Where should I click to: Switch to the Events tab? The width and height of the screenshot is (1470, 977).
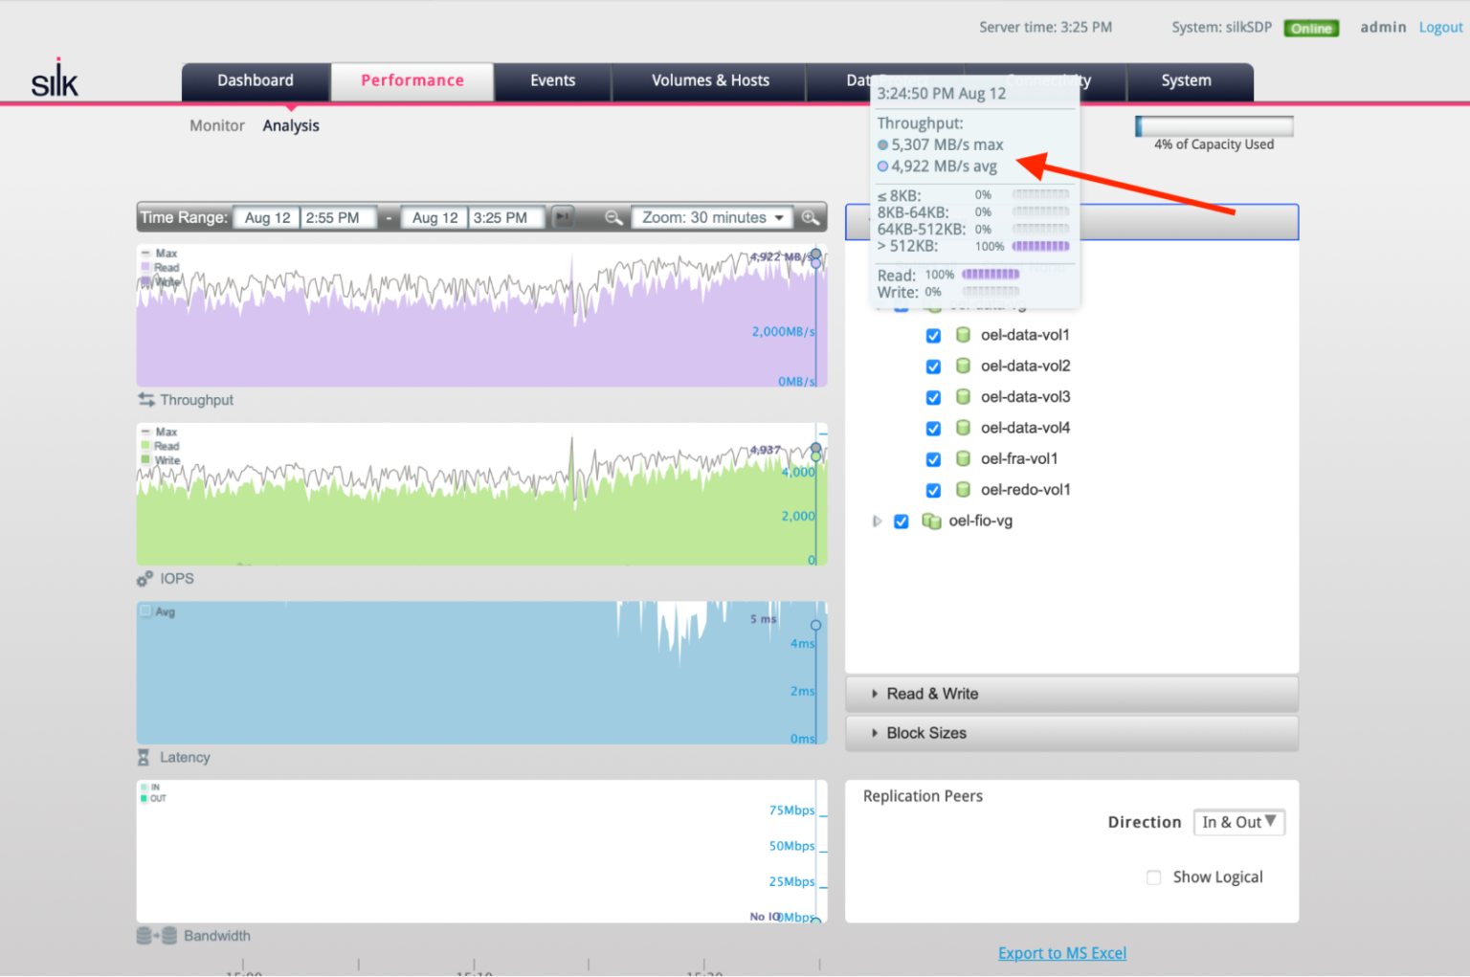click(x=551, y=80)
